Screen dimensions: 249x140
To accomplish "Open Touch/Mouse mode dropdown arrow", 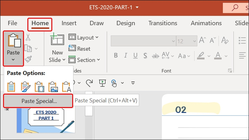I will pos(122,83).
